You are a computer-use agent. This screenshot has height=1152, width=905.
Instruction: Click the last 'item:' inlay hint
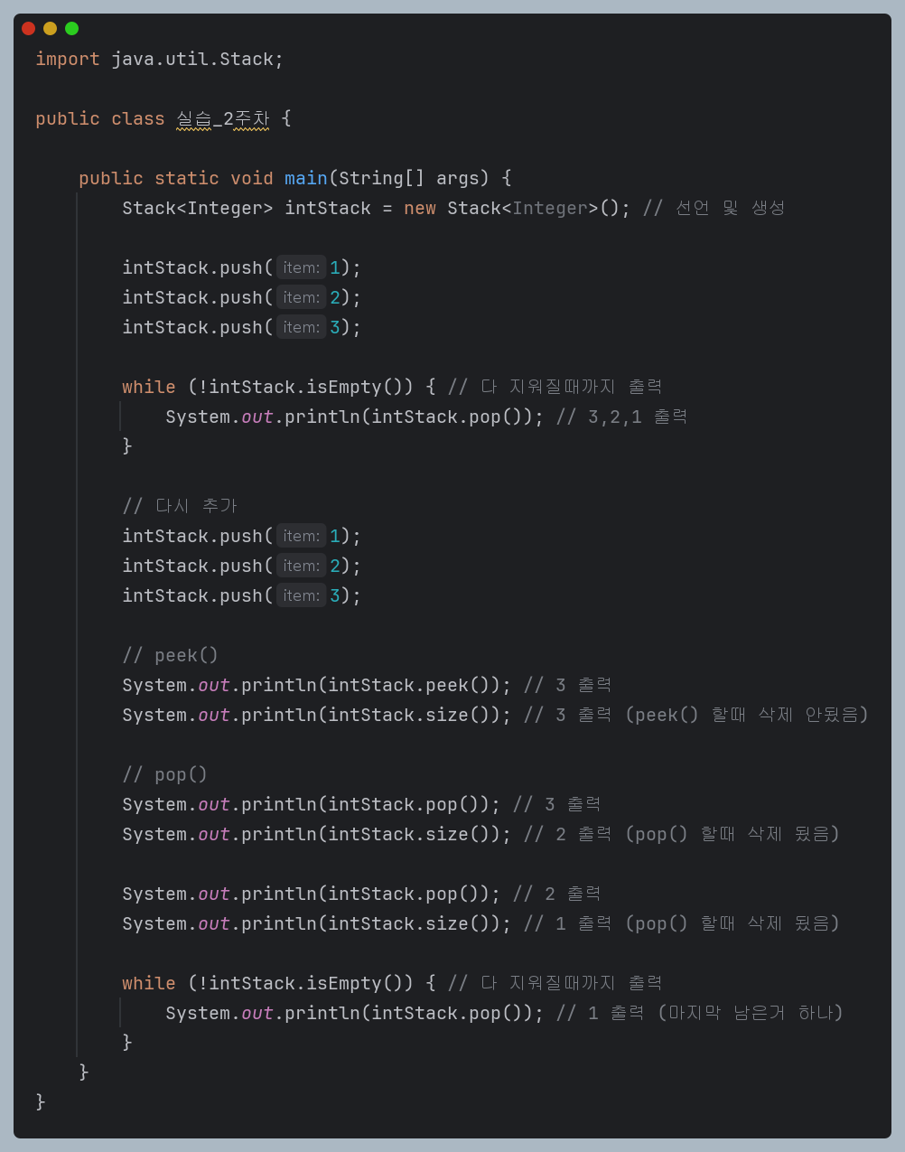(x=301, y=595)
